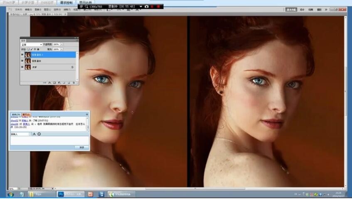Click the opacity percentage field
Viewport: 352px width, 199px height.
pos(57,44)
